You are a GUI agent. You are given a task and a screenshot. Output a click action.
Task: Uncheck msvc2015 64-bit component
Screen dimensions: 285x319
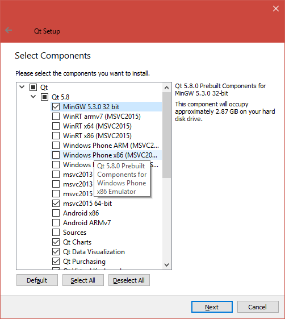(x=56, y=203)
